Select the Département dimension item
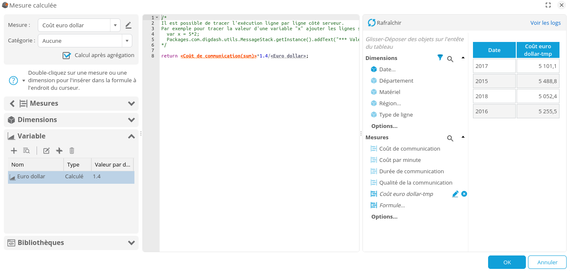Viewport: 570px width, 271px height. 396,81
